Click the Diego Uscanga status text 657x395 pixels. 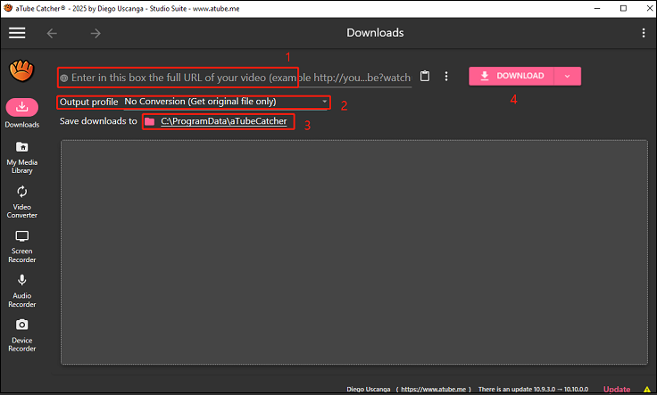pos(369,390)
